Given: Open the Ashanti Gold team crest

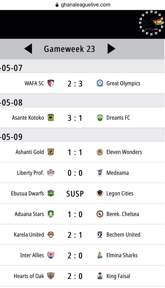Looking at the screenshot, I should [x=51, y=152].
